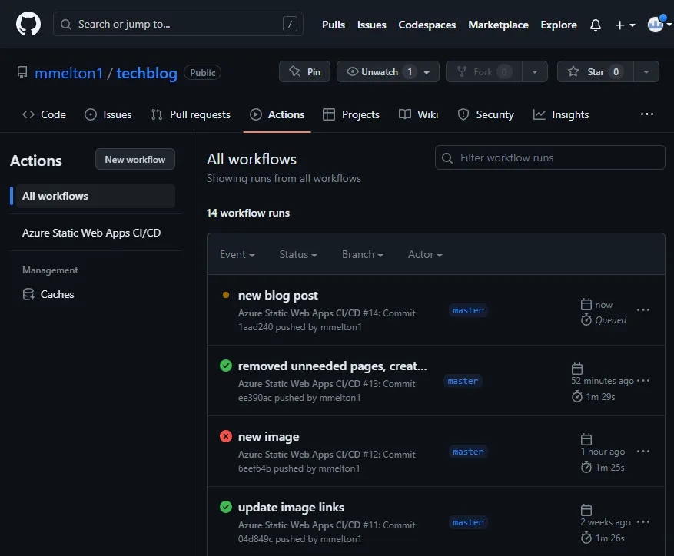The height and width of the screenshot is (556, 674).
Task: Go to Pulls in top navigation
Action: point(333,25)
